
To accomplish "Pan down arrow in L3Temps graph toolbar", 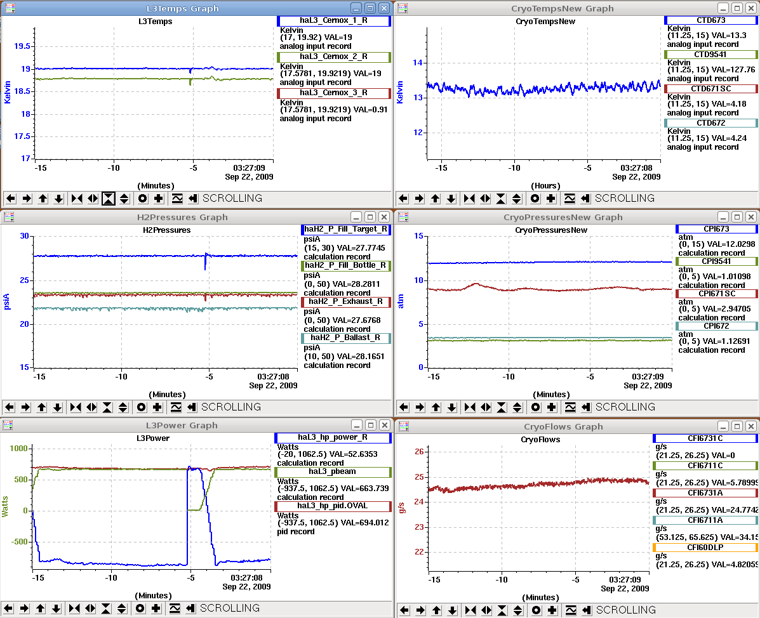I will 58,199.
